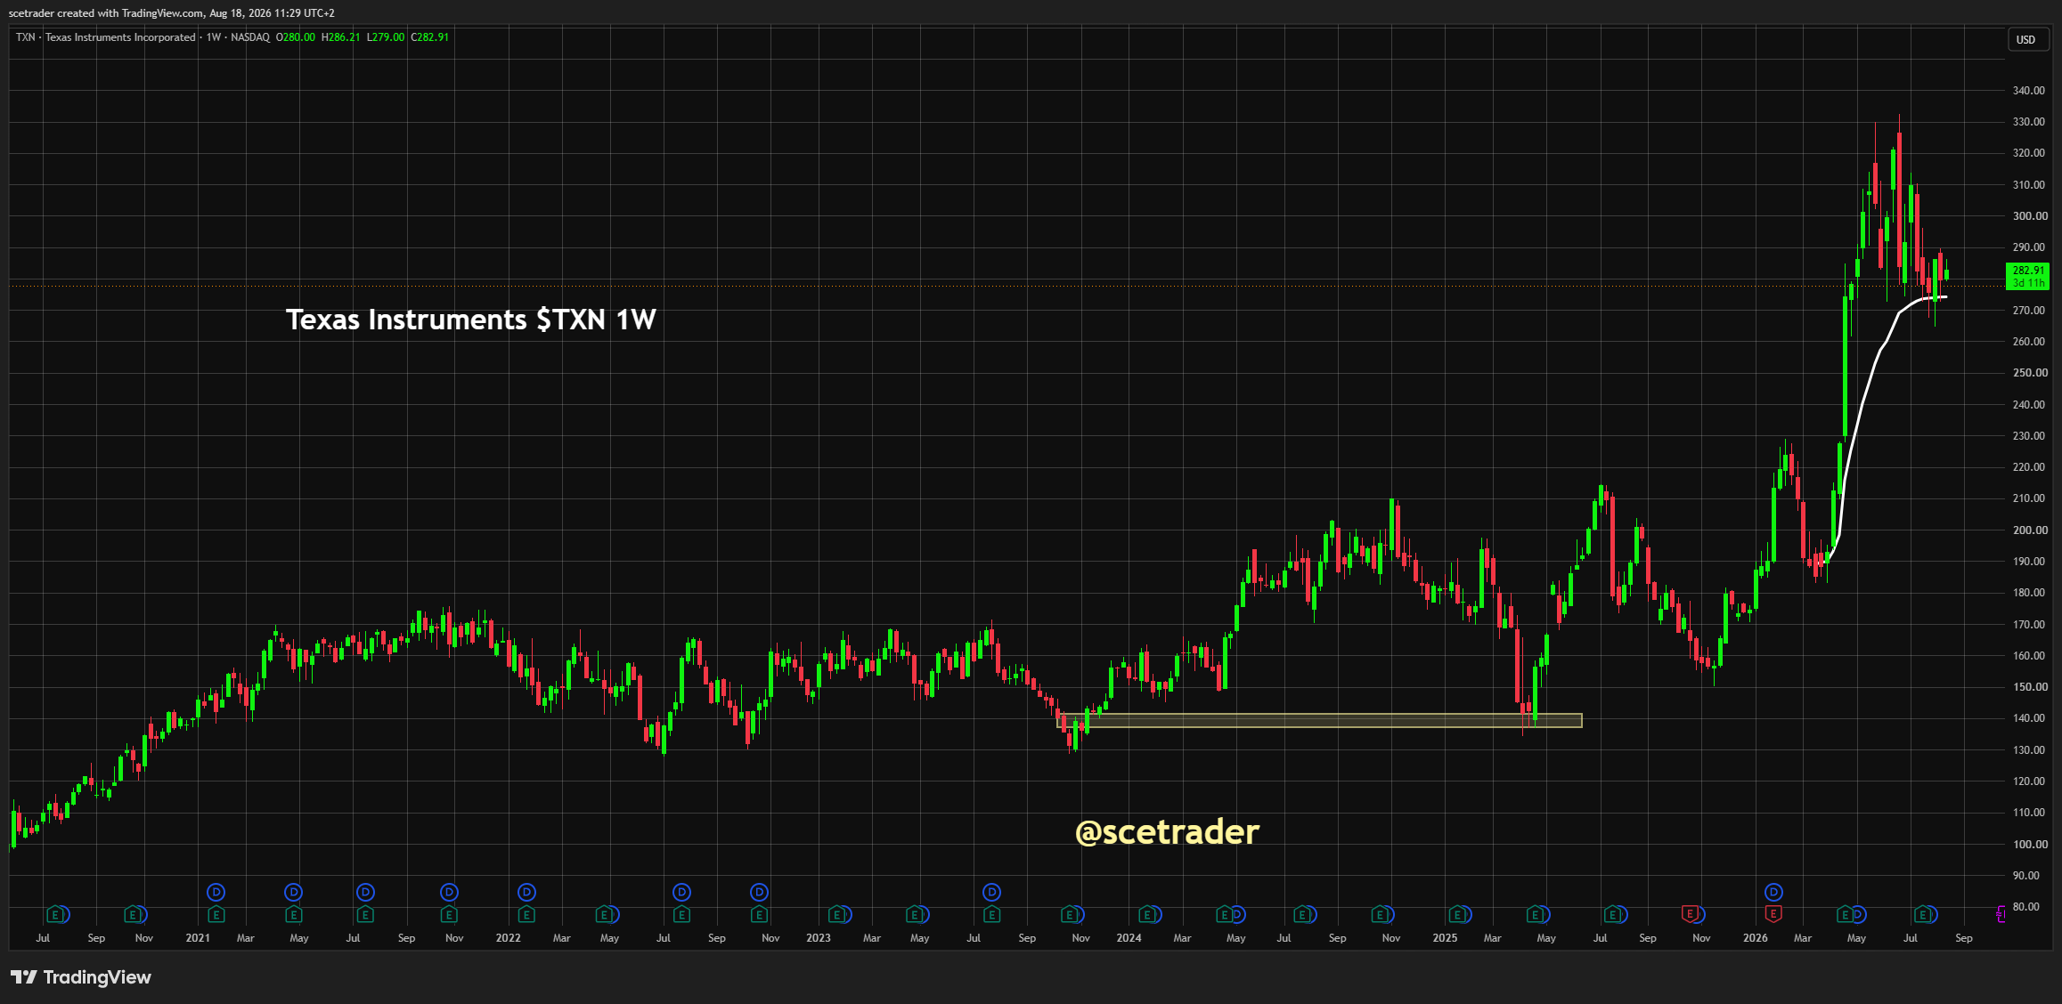Click the January 2025 earnings marker
This screenshot has height=1004, width=2062.
[x=1457, y=914]
